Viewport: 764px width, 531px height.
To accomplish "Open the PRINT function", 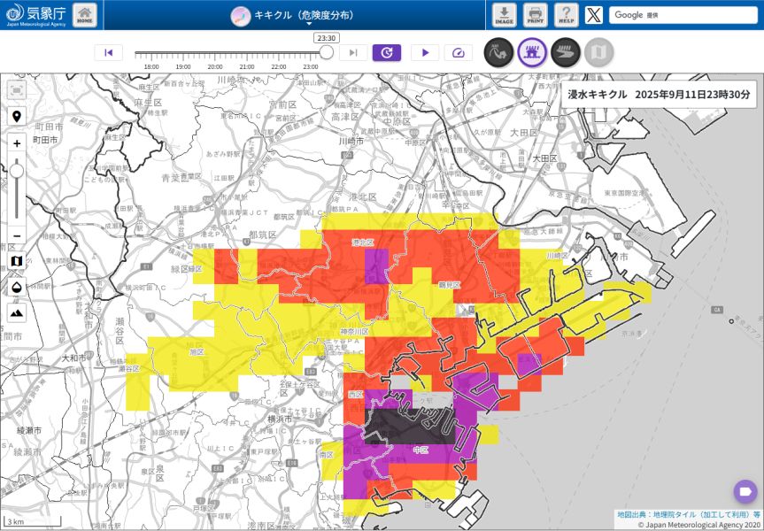I will (535, 14).
